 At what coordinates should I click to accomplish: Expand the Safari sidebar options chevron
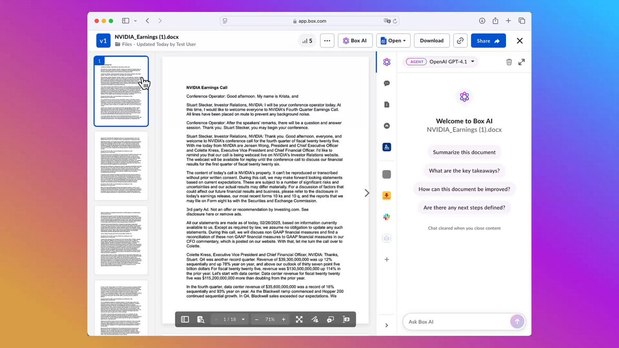(x=135, y=21)
